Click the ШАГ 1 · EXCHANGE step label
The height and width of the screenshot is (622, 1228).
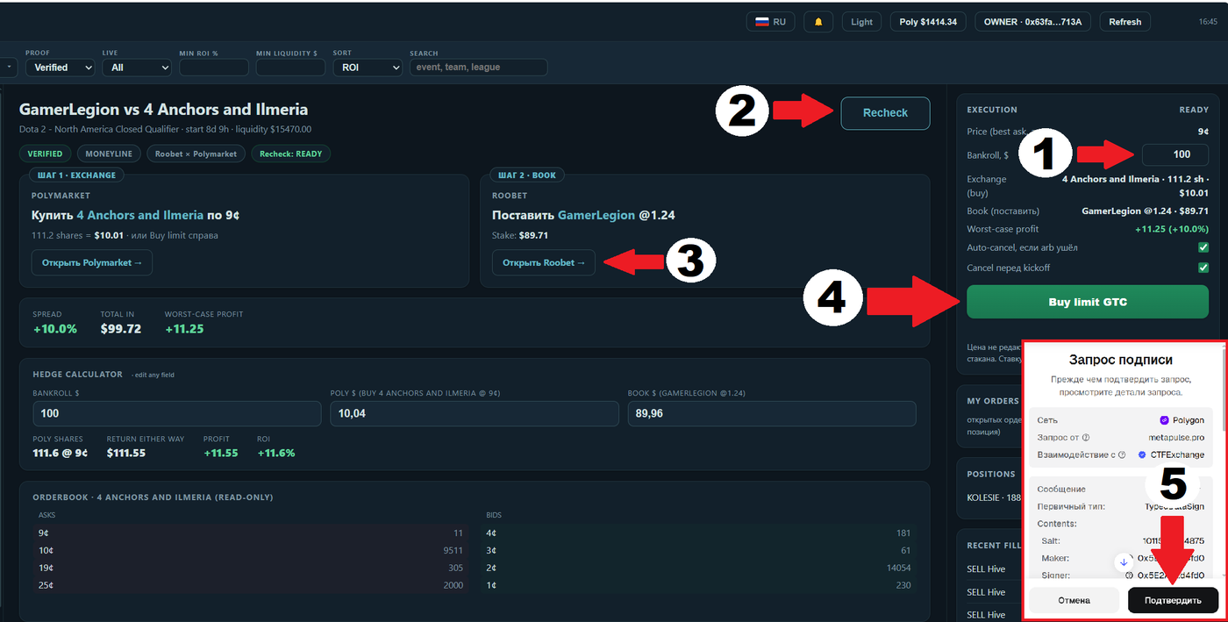(x=77, y=175)
